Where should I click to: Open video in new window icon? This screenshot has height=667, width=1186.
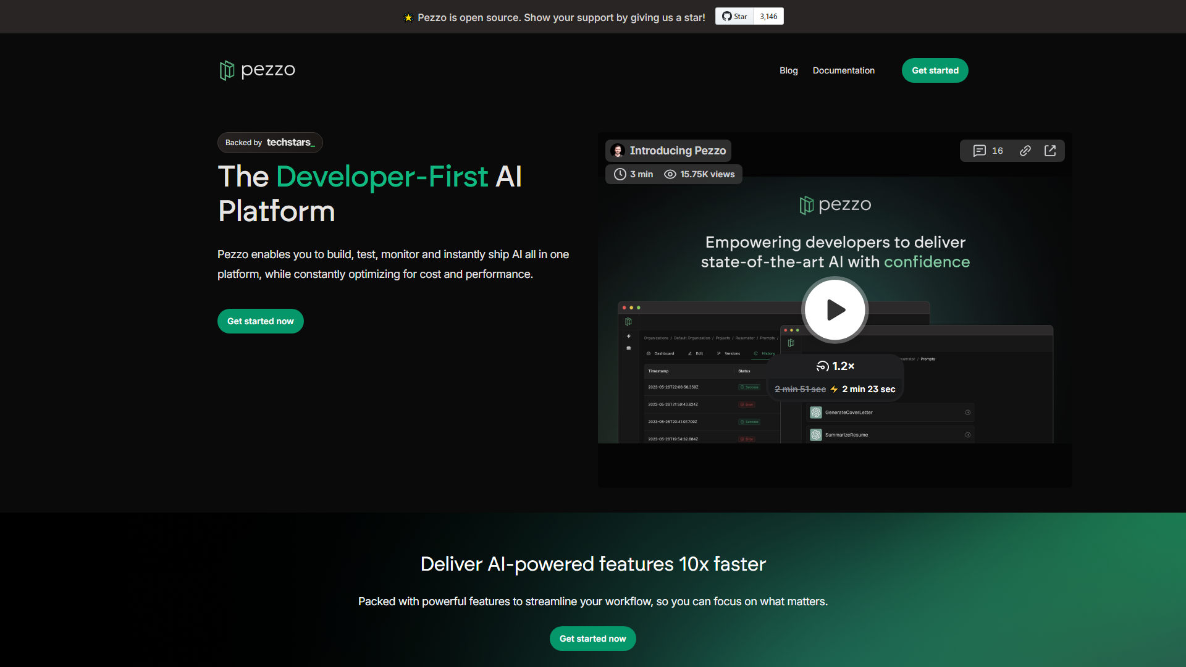click(1050, 151)
